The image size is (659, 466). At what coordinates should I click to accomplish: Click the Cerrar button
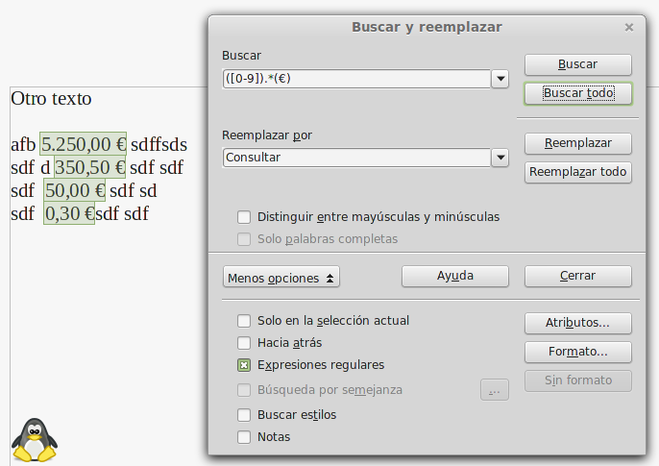coord(578,276)
